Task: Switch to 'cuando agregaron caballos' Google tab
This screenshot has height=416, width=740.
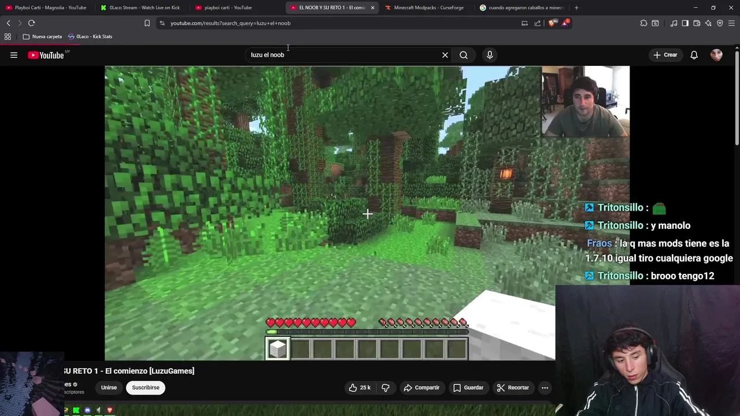Action: pos(521,8)
